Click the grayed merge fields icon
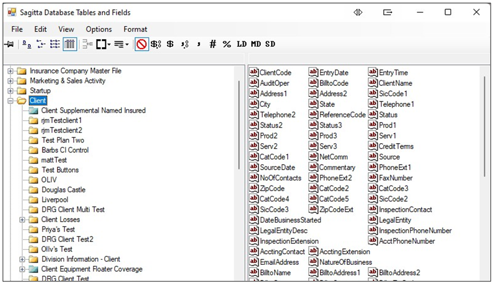The width and height of the screenshot is (494, 283). [x=87, y=45]
